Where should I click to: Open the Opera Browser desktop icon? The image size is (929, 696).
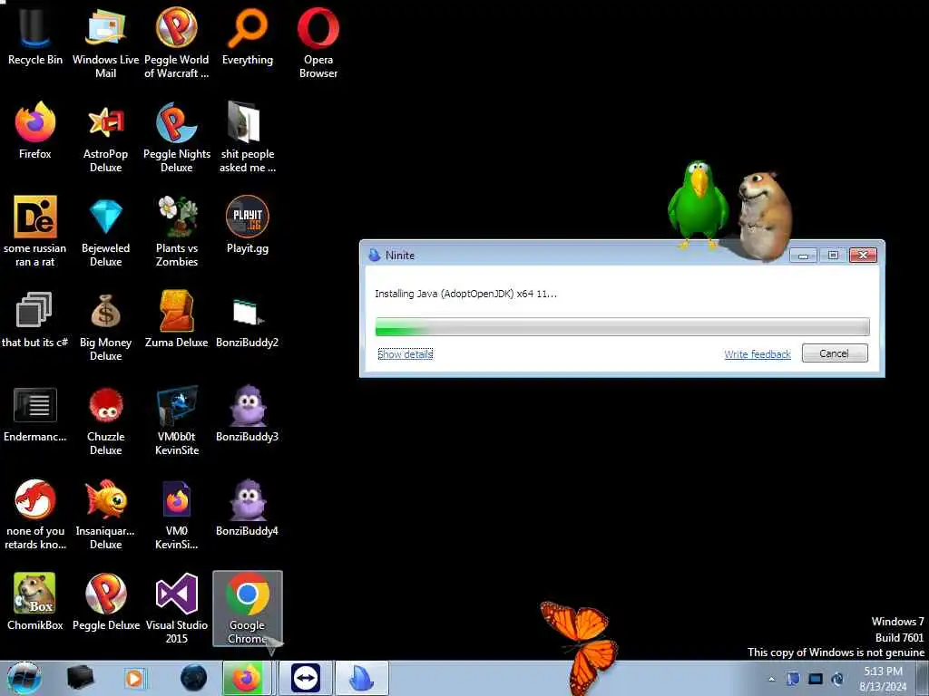click(318, 42)
